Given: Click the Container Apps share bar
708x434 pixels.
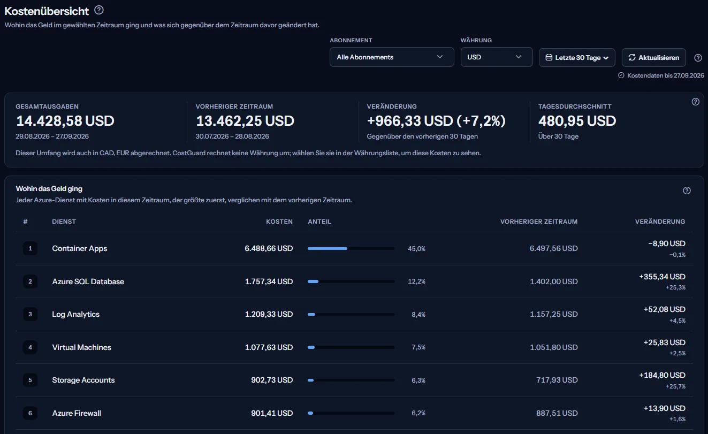Looking at the screenshot, I should 351,248.
